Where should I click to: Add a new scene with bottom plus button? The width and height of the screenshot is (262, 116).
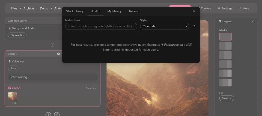click(48, 114)
